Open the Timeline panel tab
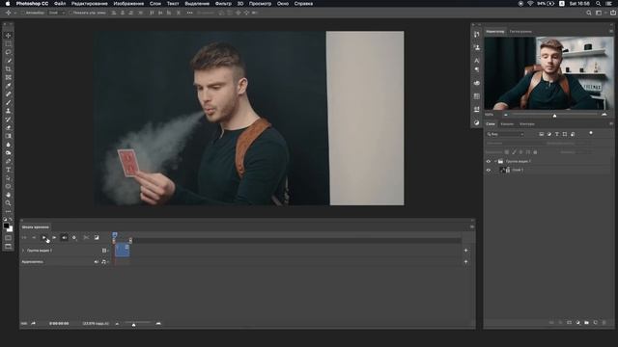The image size is (618, 347). click(x=36, y=227)
